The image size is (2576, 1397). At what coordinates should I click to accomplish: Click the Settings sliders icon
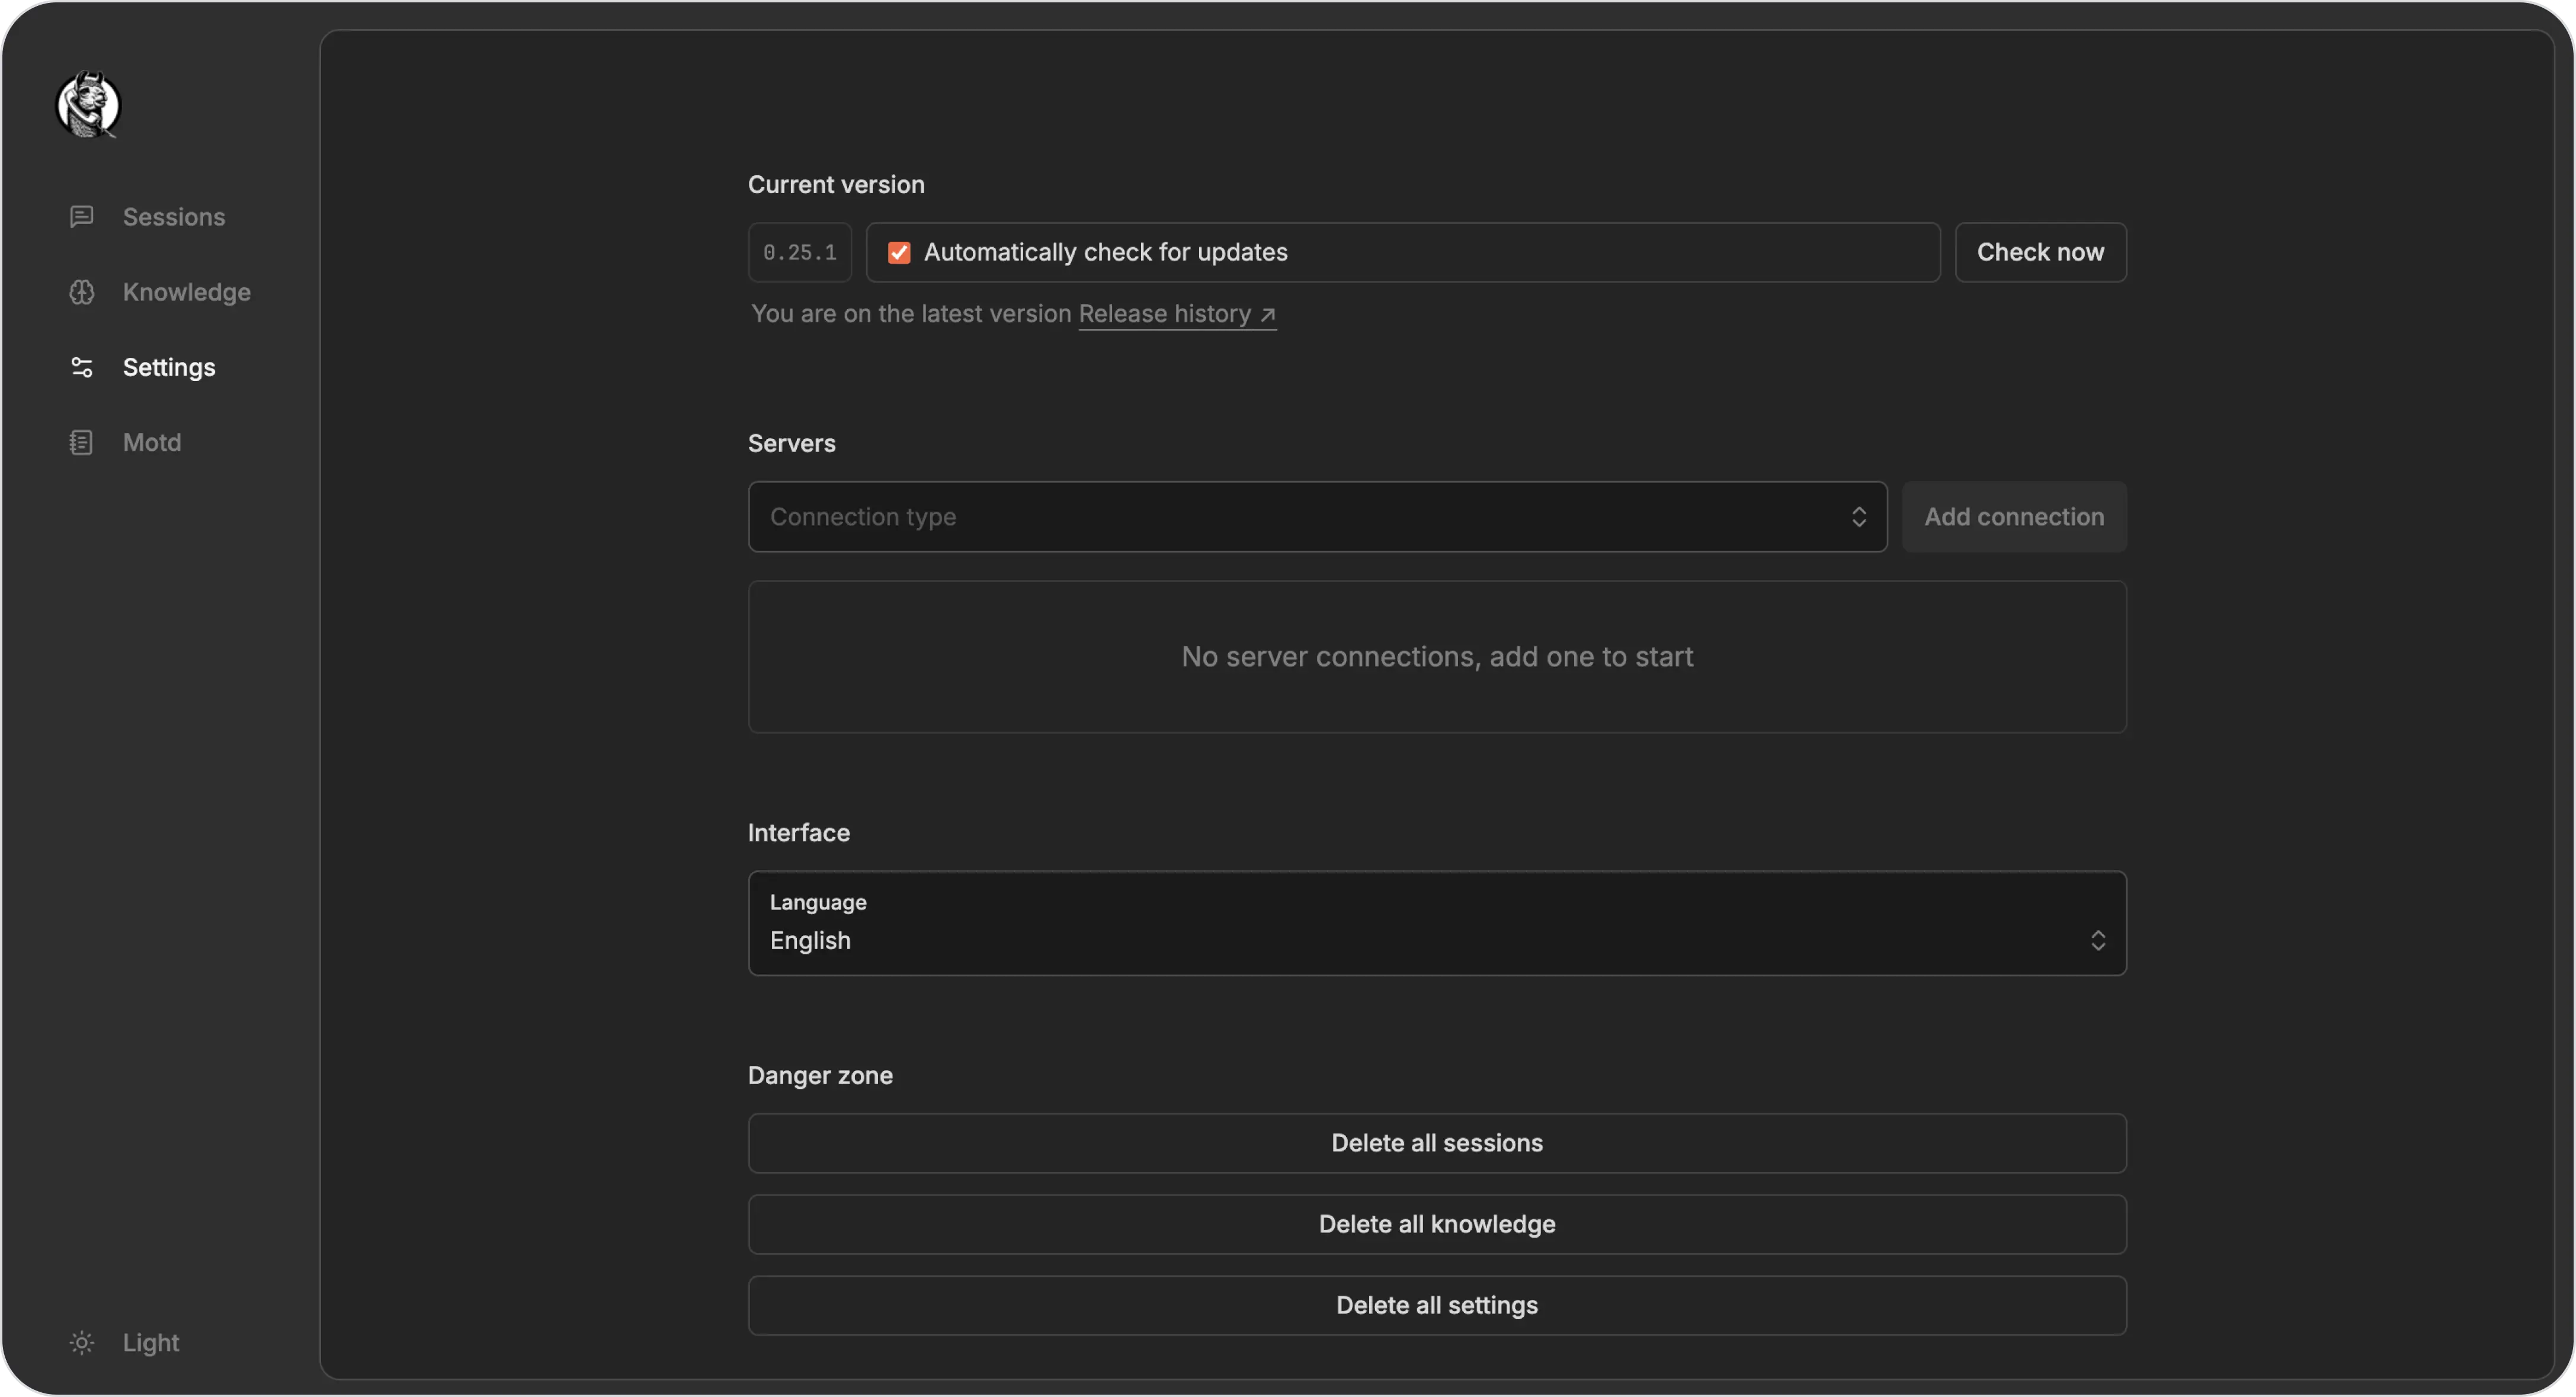point(83,367)
